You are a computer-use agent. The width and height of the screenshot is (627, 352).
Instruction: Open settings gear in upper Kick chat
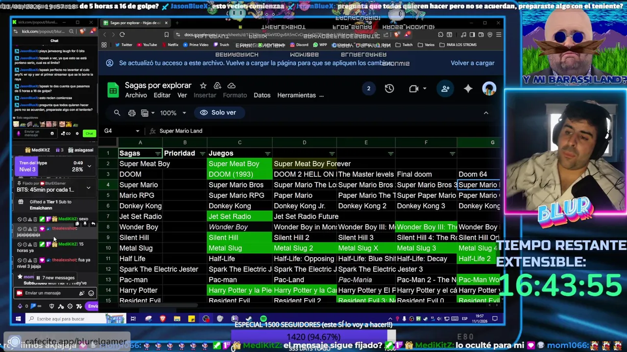point(77,133)
